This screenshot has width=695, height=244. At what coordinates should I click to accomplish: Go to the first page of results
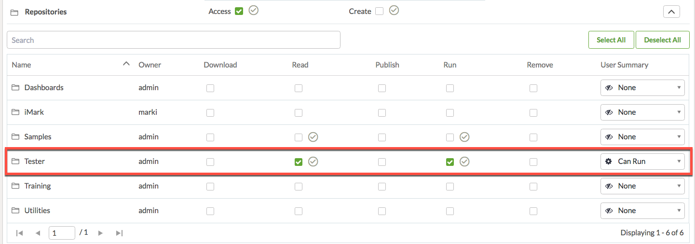pyautogui.click(x=19, y=233)
